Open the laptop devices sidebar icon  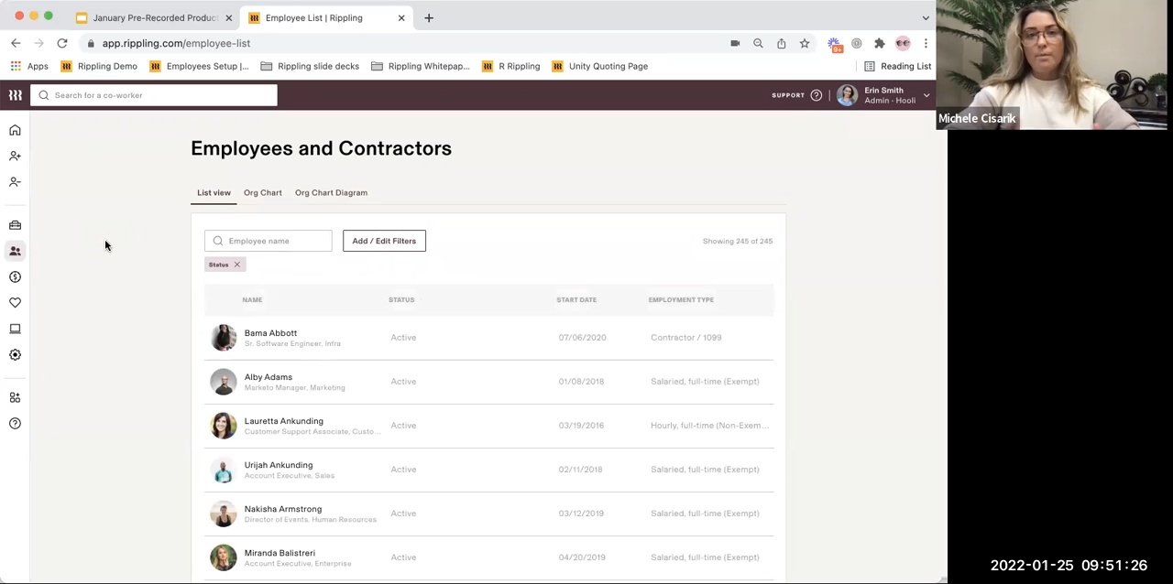tap(15, 329)
